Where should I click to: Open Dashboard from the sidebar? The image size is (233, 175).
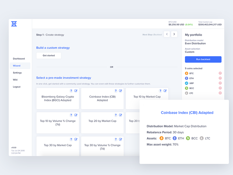[19, 59]
